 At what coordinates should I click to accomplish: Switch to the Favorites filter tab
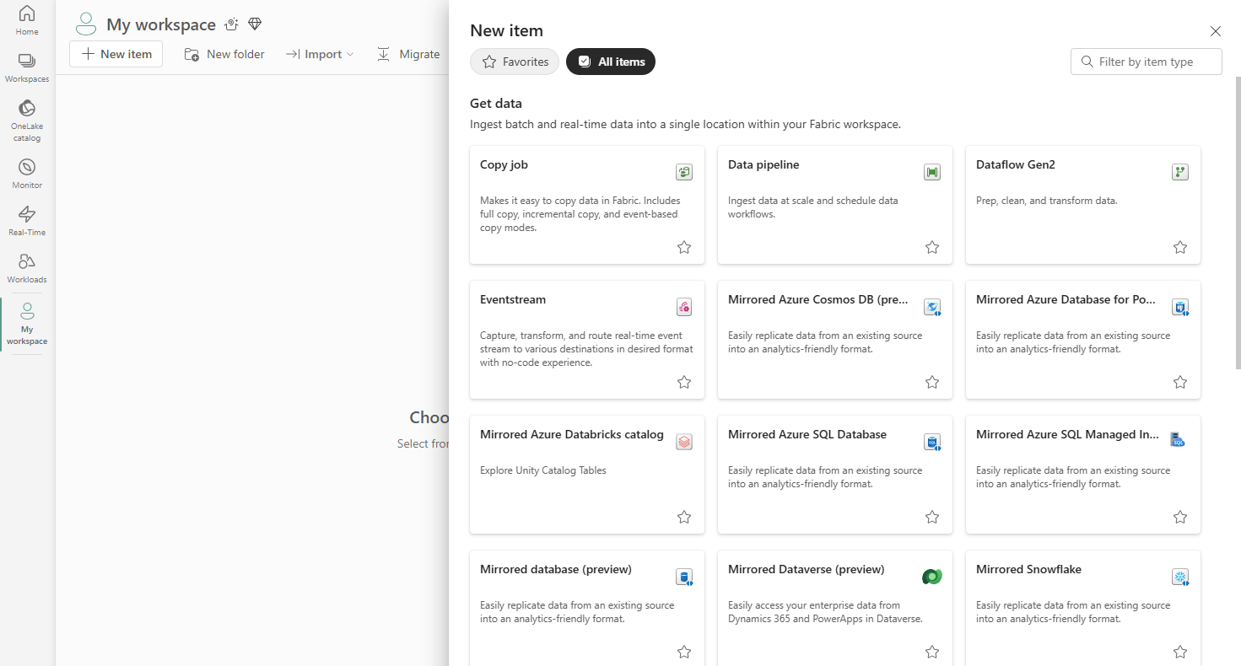click(x=515, y=62)
